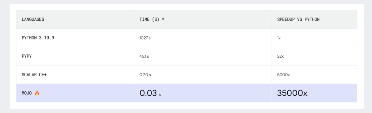This screenshot has width=372, height=113.
Task: Click the 22x speedup value
Action: [x=280, y=56]
